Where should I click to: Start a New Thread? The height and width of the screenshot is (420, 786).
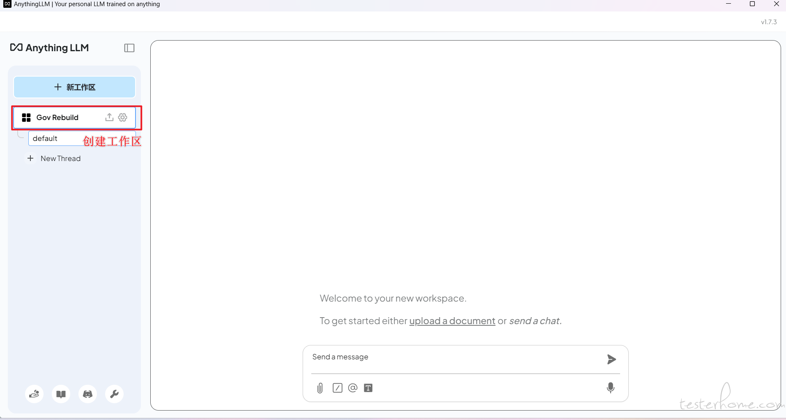click(x=60, y=159)
